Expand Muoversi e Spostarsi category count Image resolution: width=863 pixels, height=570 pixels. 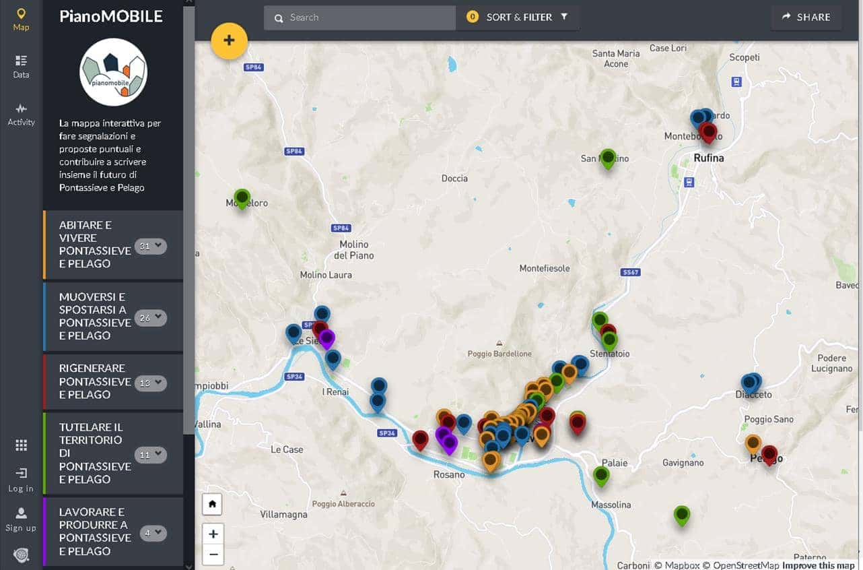point(151,318)
